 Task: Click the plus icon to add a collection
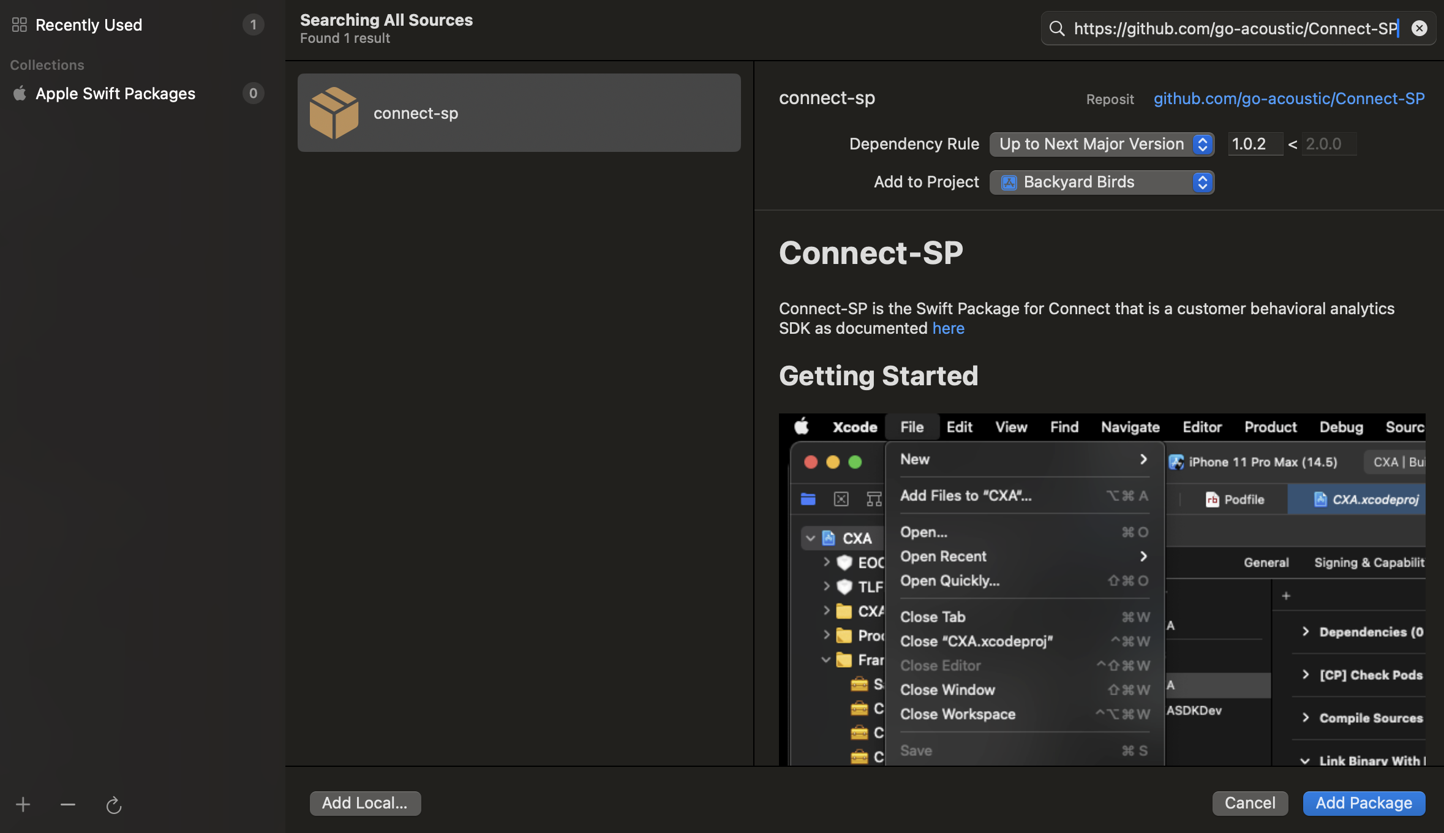23,804
